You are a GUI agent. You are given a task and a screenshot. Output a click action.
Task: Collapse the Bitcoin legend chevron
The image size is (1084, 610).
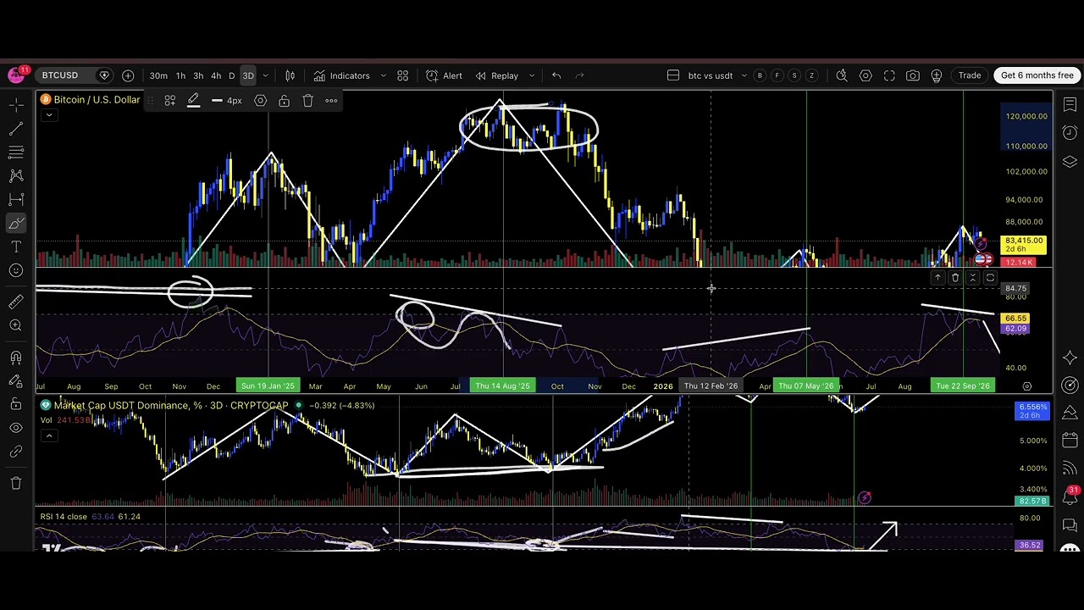49,115
